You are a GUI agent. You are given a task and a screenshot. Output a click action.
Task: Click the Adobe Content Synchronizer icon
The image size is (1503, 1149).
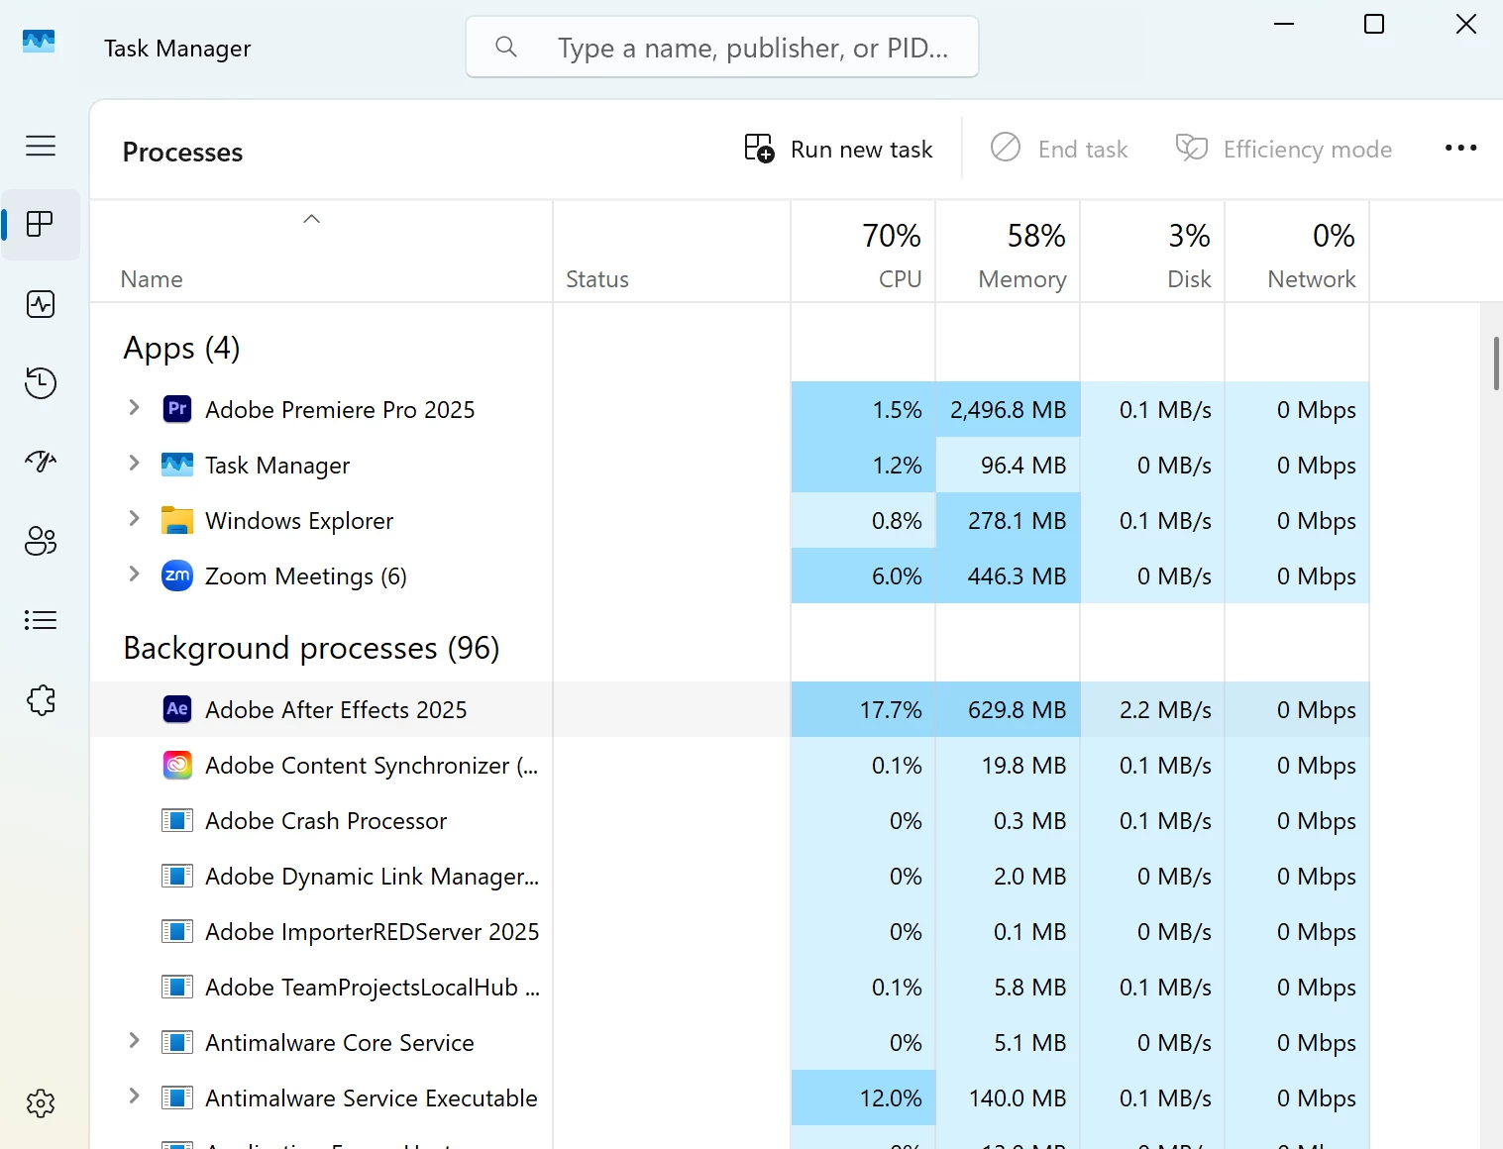177,765
